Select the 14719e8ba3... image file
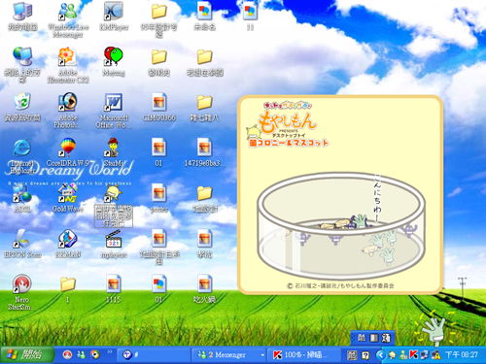 tap(204, 152)
